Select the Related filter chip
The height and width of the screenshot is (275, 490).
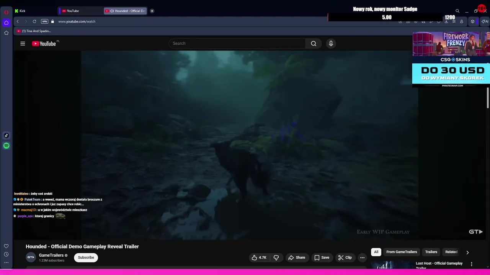(x=451, y=252)
